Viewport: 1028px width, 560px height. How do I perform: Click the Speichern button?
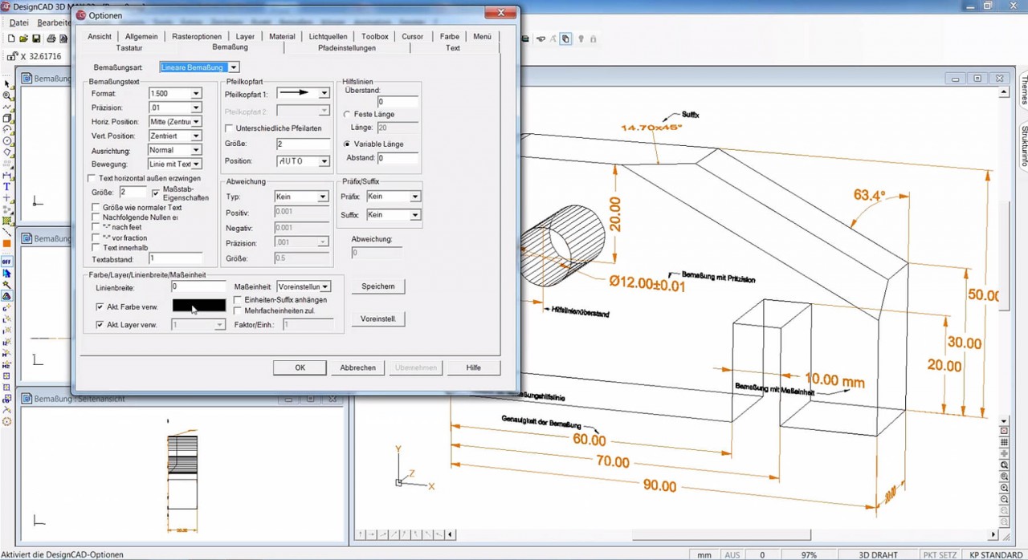tap(378, 286)
